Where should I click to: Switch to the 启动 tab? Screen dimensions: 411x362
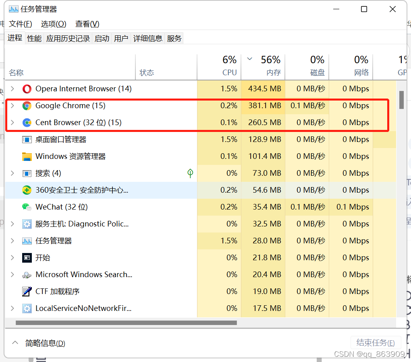pos(102,39)
